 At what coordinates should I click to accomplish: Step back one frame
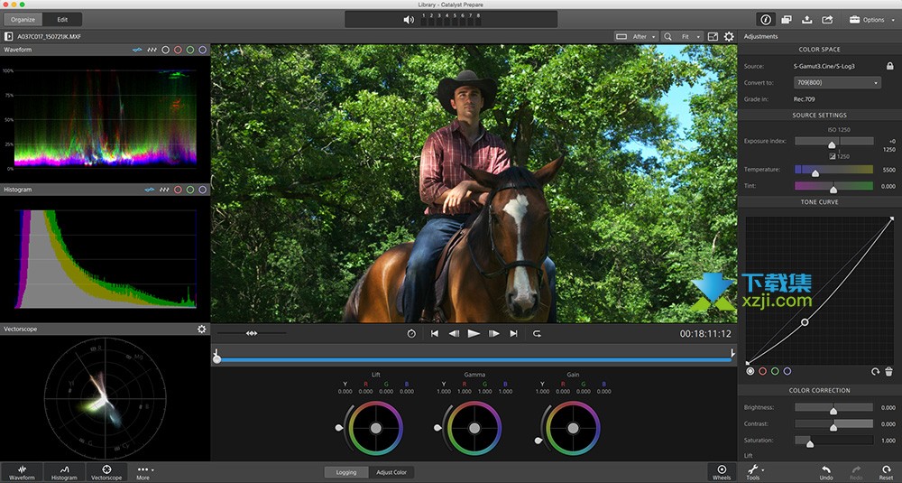(454, 334)
